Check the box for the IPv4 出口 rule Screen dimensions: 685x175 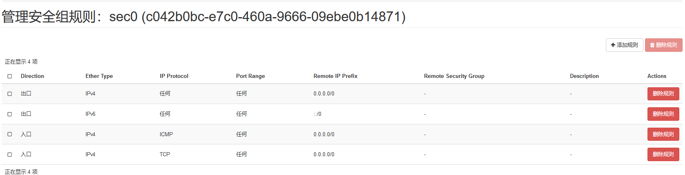click(x=10, y=94)
